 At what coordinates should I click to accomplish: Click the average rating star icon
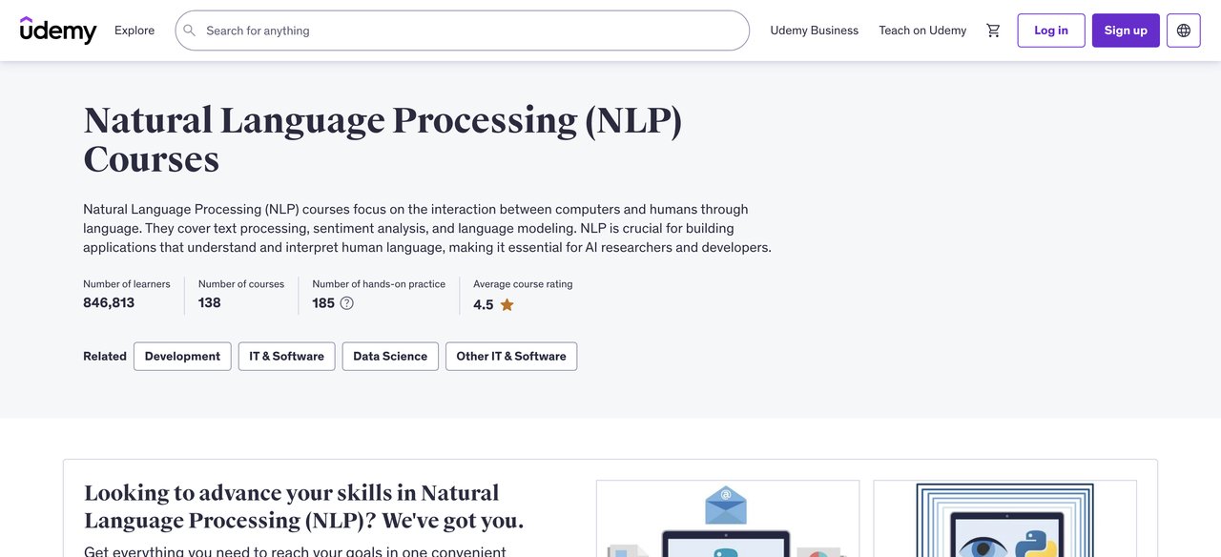tap(507, 305)
